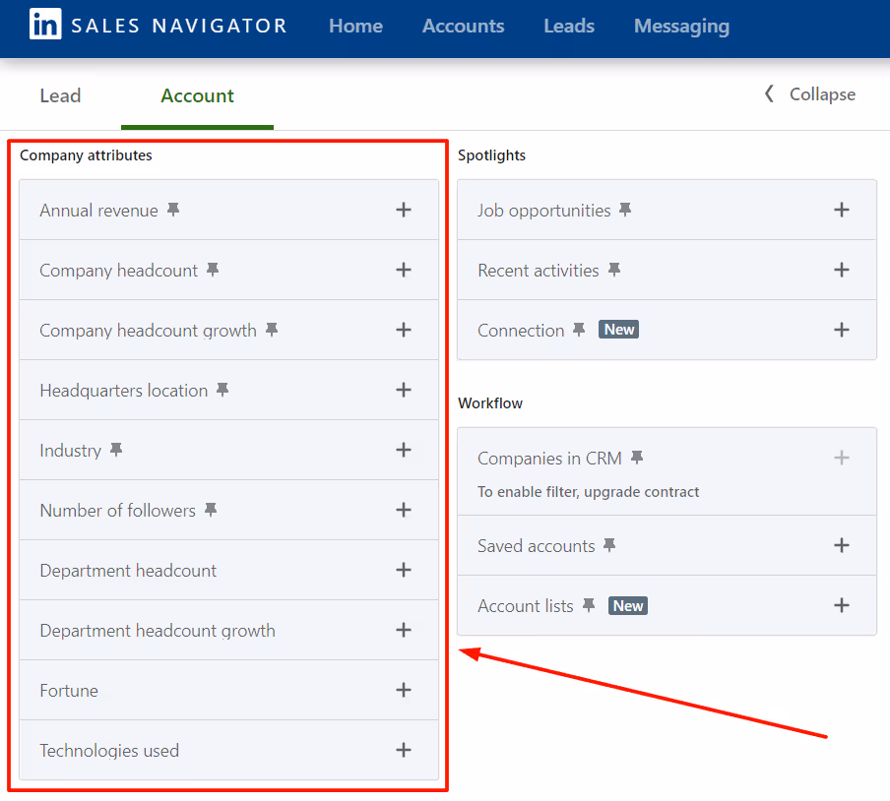The width and height of the screenshot is (890, 801).
Task: Click the New badge on Connection
Action: 618,330
